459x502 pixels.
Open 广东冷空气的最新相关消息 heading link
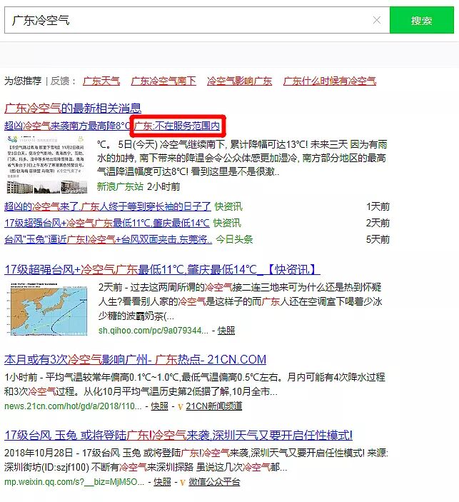click(73, 108)
